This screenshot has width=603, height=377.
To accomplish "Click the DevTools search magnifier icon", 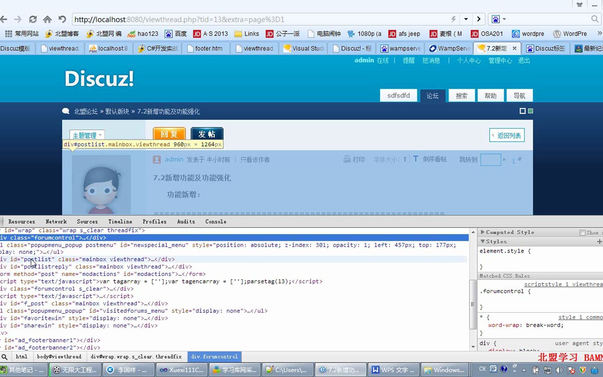I will [x=5, y=357].
